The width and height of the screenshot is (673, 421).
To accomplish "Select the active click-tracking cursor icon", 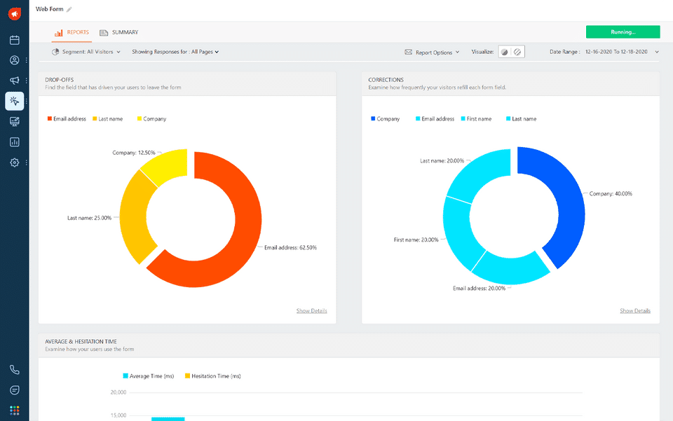I will (15, 101).
